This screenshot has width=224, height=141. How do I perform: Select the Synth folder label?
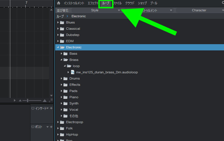click(74, 103)
